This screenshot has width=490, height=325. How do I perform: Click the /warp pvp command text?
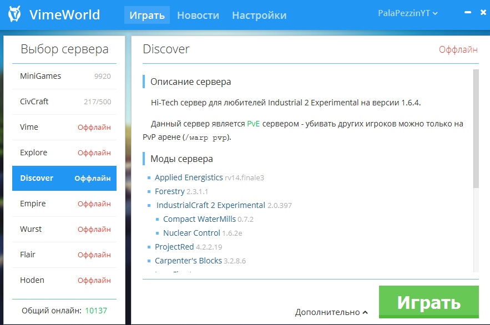[206, 138]
